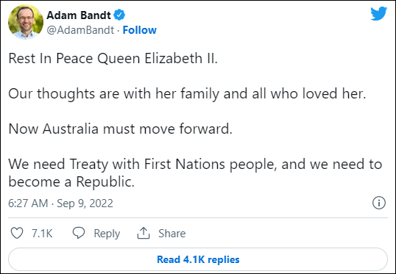Click the reply speech bubble icon

tap(79, 233)
